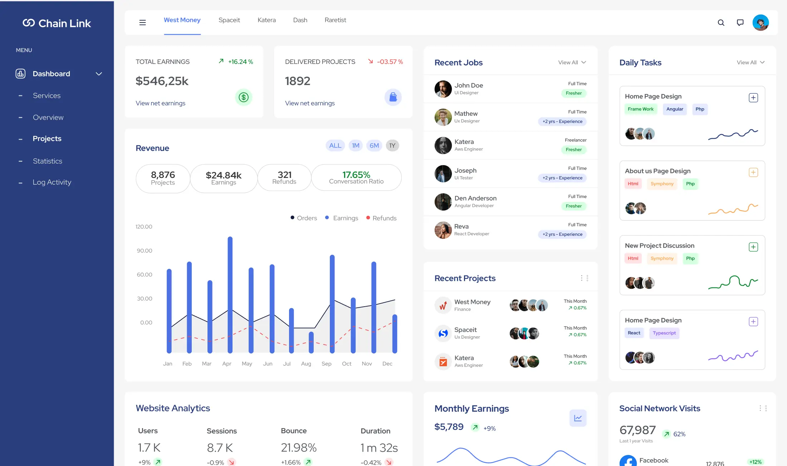Viewport: 787px width, 466px height.
Task: Click the user profile avatar
Action: (x=761, y=23)
